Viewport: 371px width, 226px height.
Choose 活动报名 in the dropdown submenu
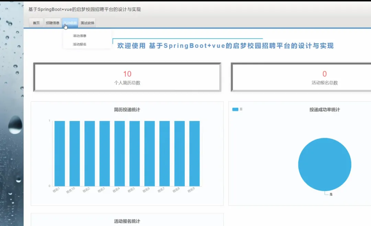(79, 44)
